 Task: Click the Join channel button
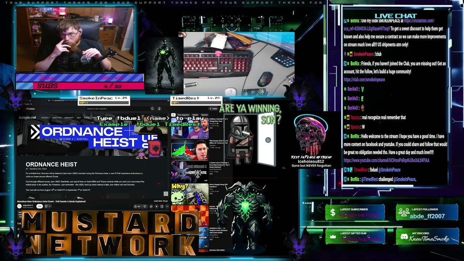[40, 206]
